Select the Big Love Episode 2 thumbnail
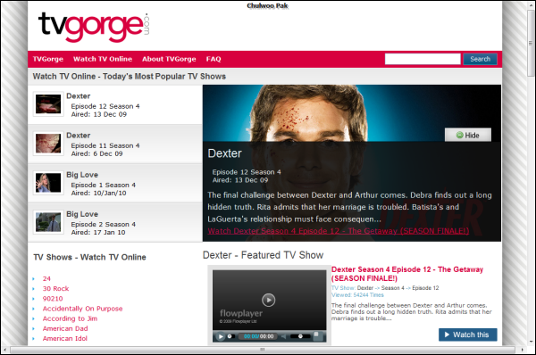Viewport: 536px width, 355px height. pos(48,222)
